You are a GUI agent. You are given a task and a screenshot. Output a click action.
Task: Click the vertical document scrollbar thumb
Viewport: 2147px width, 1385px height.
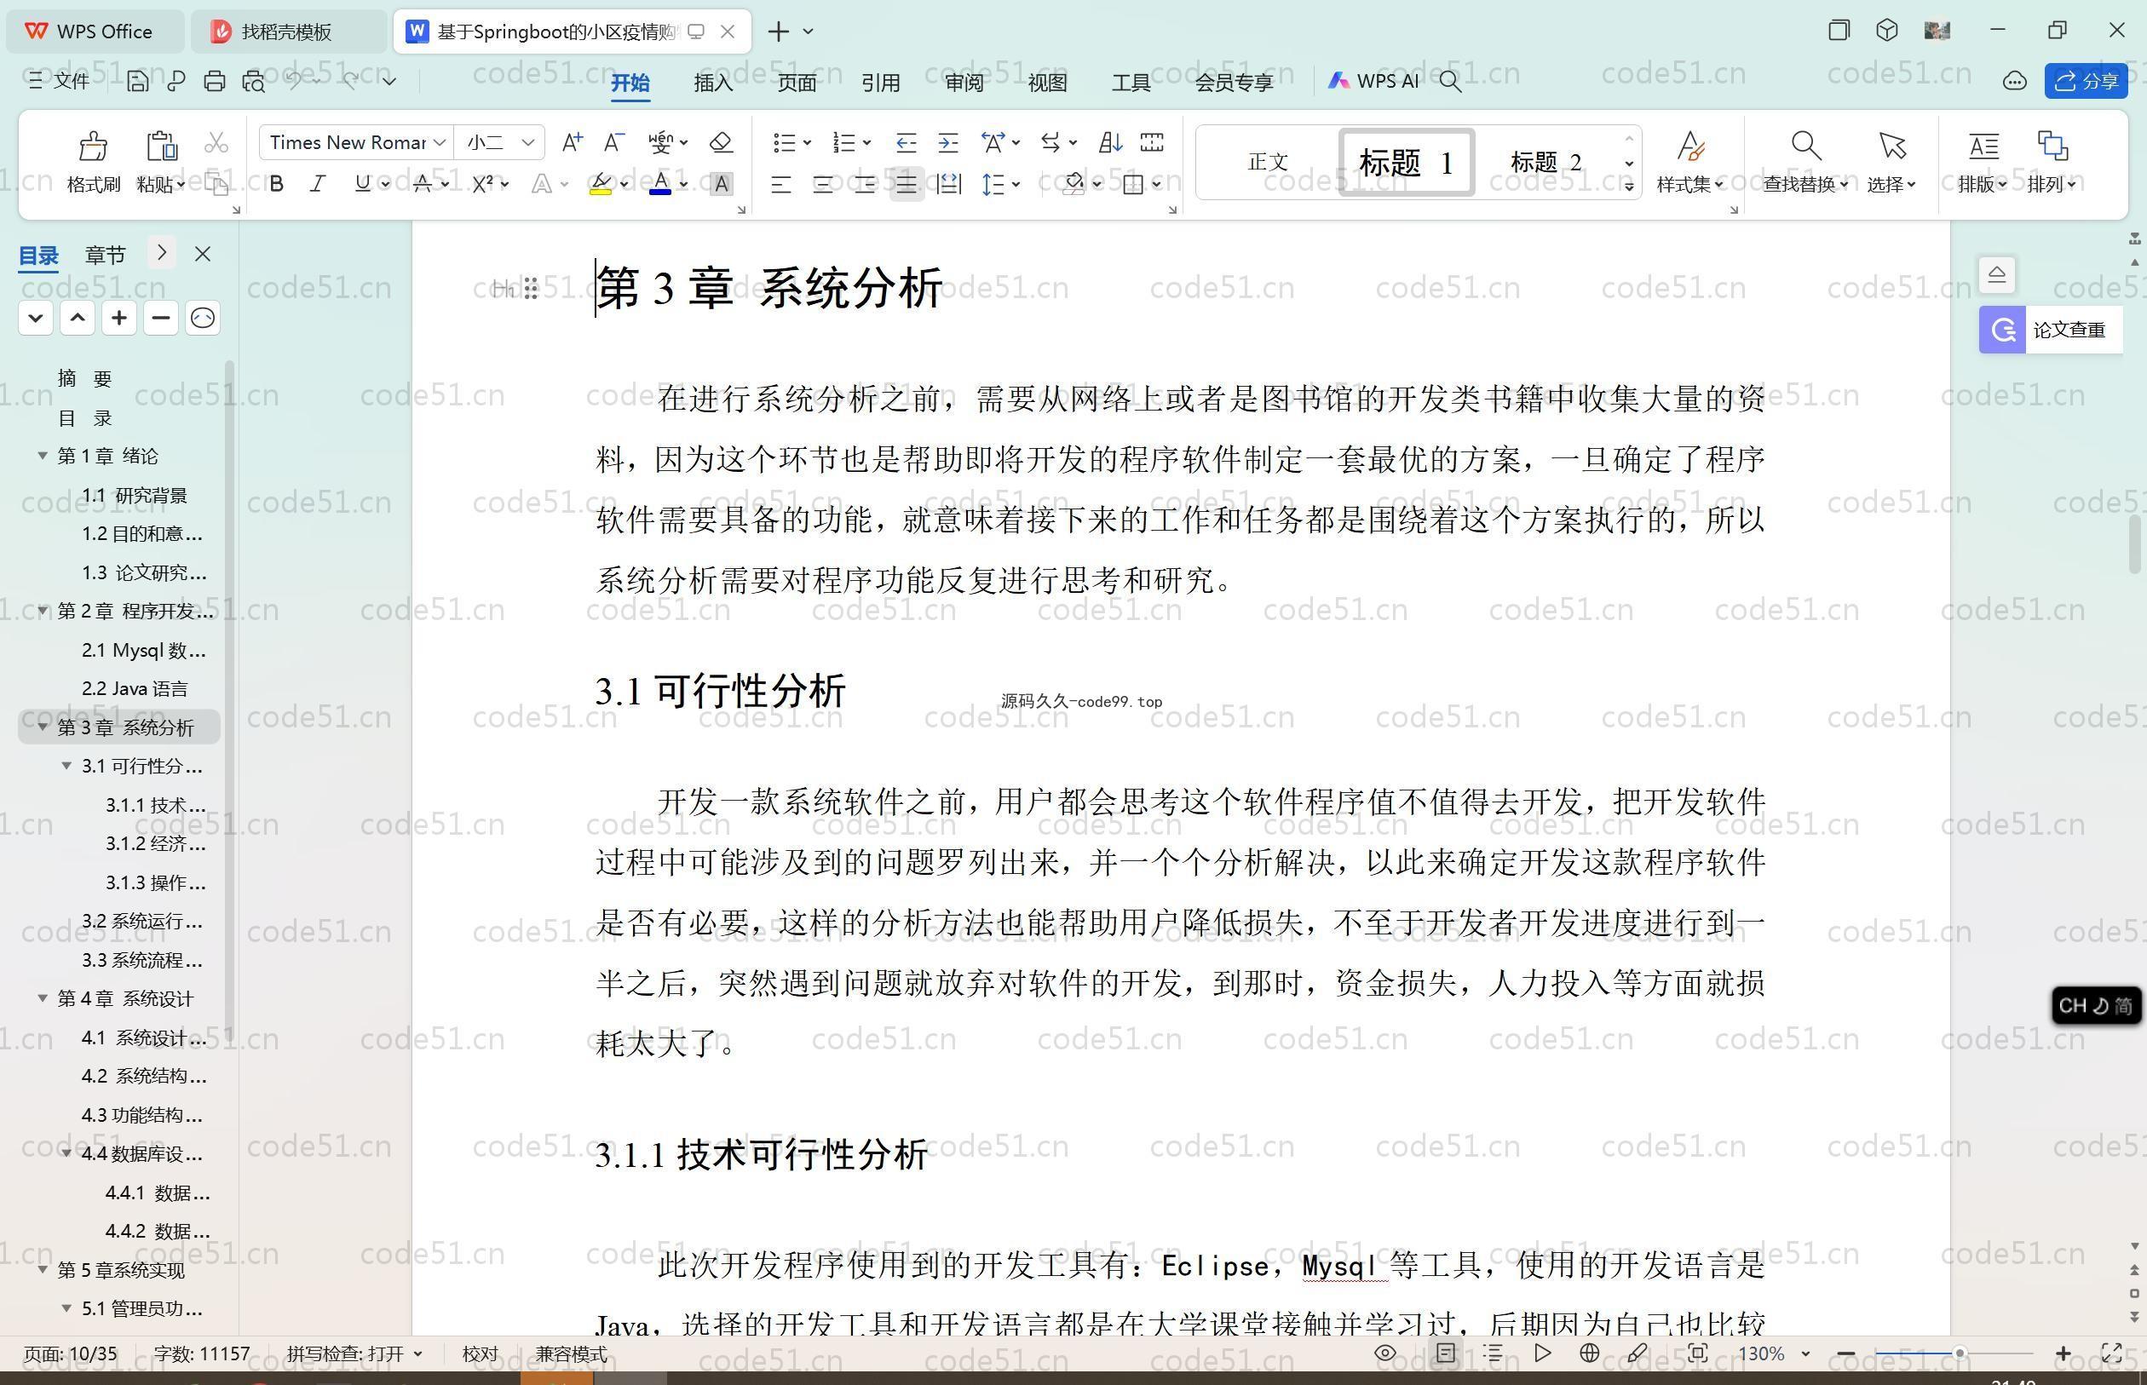[x=2135, y=543]
